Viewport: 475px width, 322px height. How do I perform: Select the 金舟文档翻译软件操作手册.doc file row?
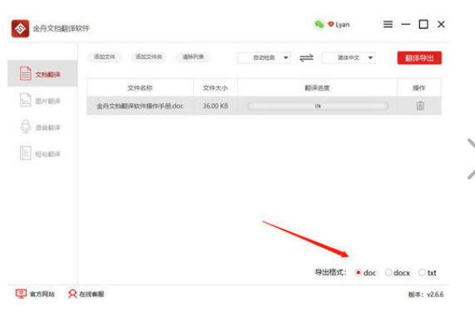(x=264, y=106)
